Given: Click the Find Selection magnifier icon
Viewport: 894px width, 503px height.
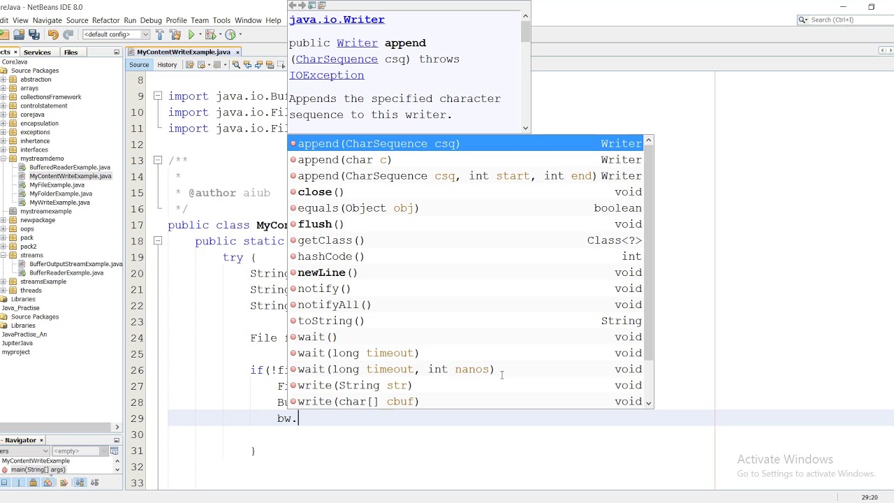Looking at the screenshot, I should pyautogui.click(x=236, y=65).
